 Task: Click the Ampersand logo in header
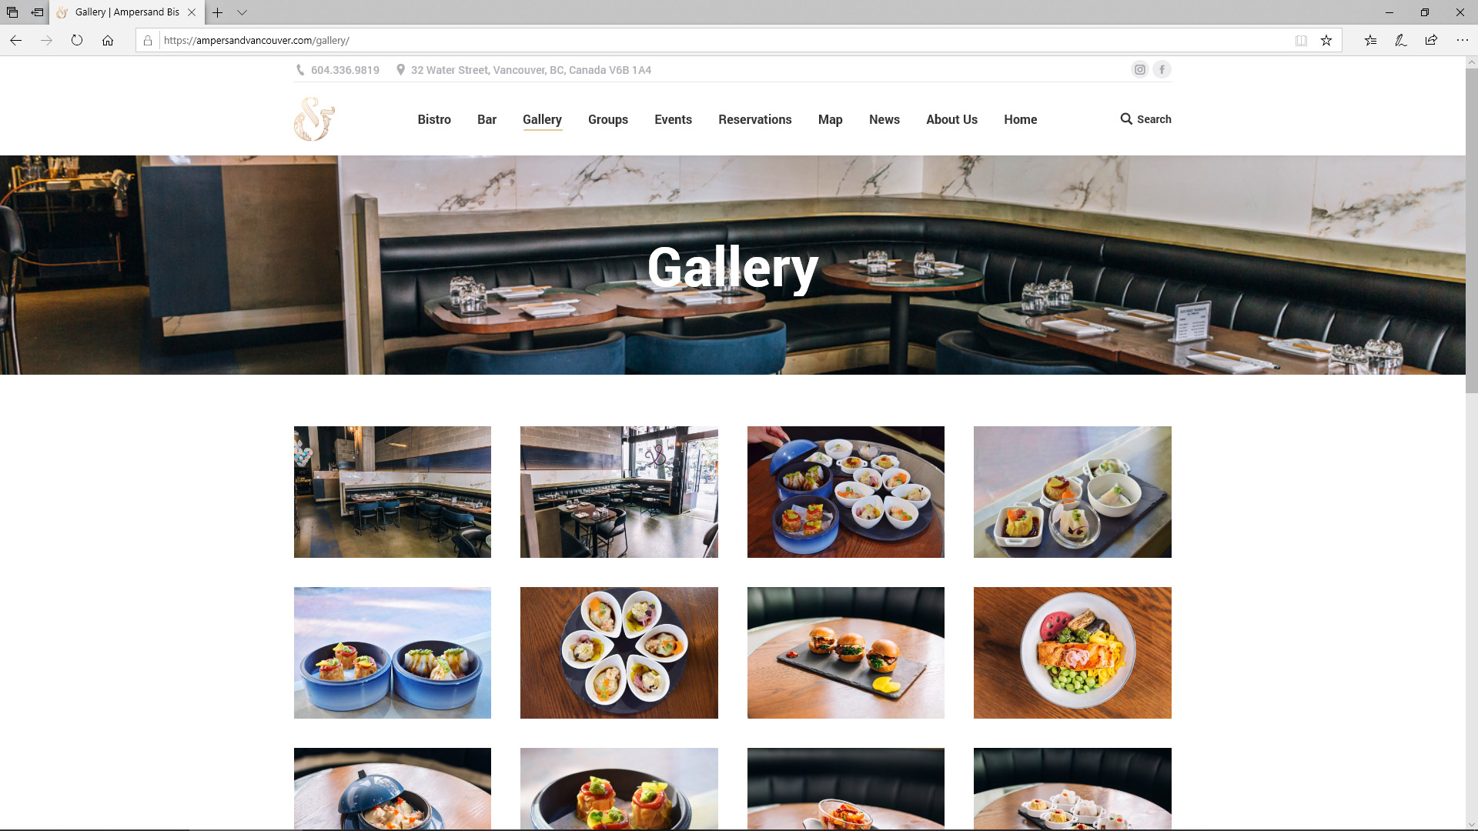pyautogui.click(x=314, y=119)
